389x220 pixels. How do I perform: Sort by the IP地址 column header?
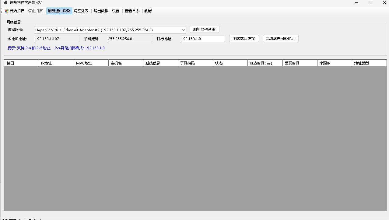(56, 63)
